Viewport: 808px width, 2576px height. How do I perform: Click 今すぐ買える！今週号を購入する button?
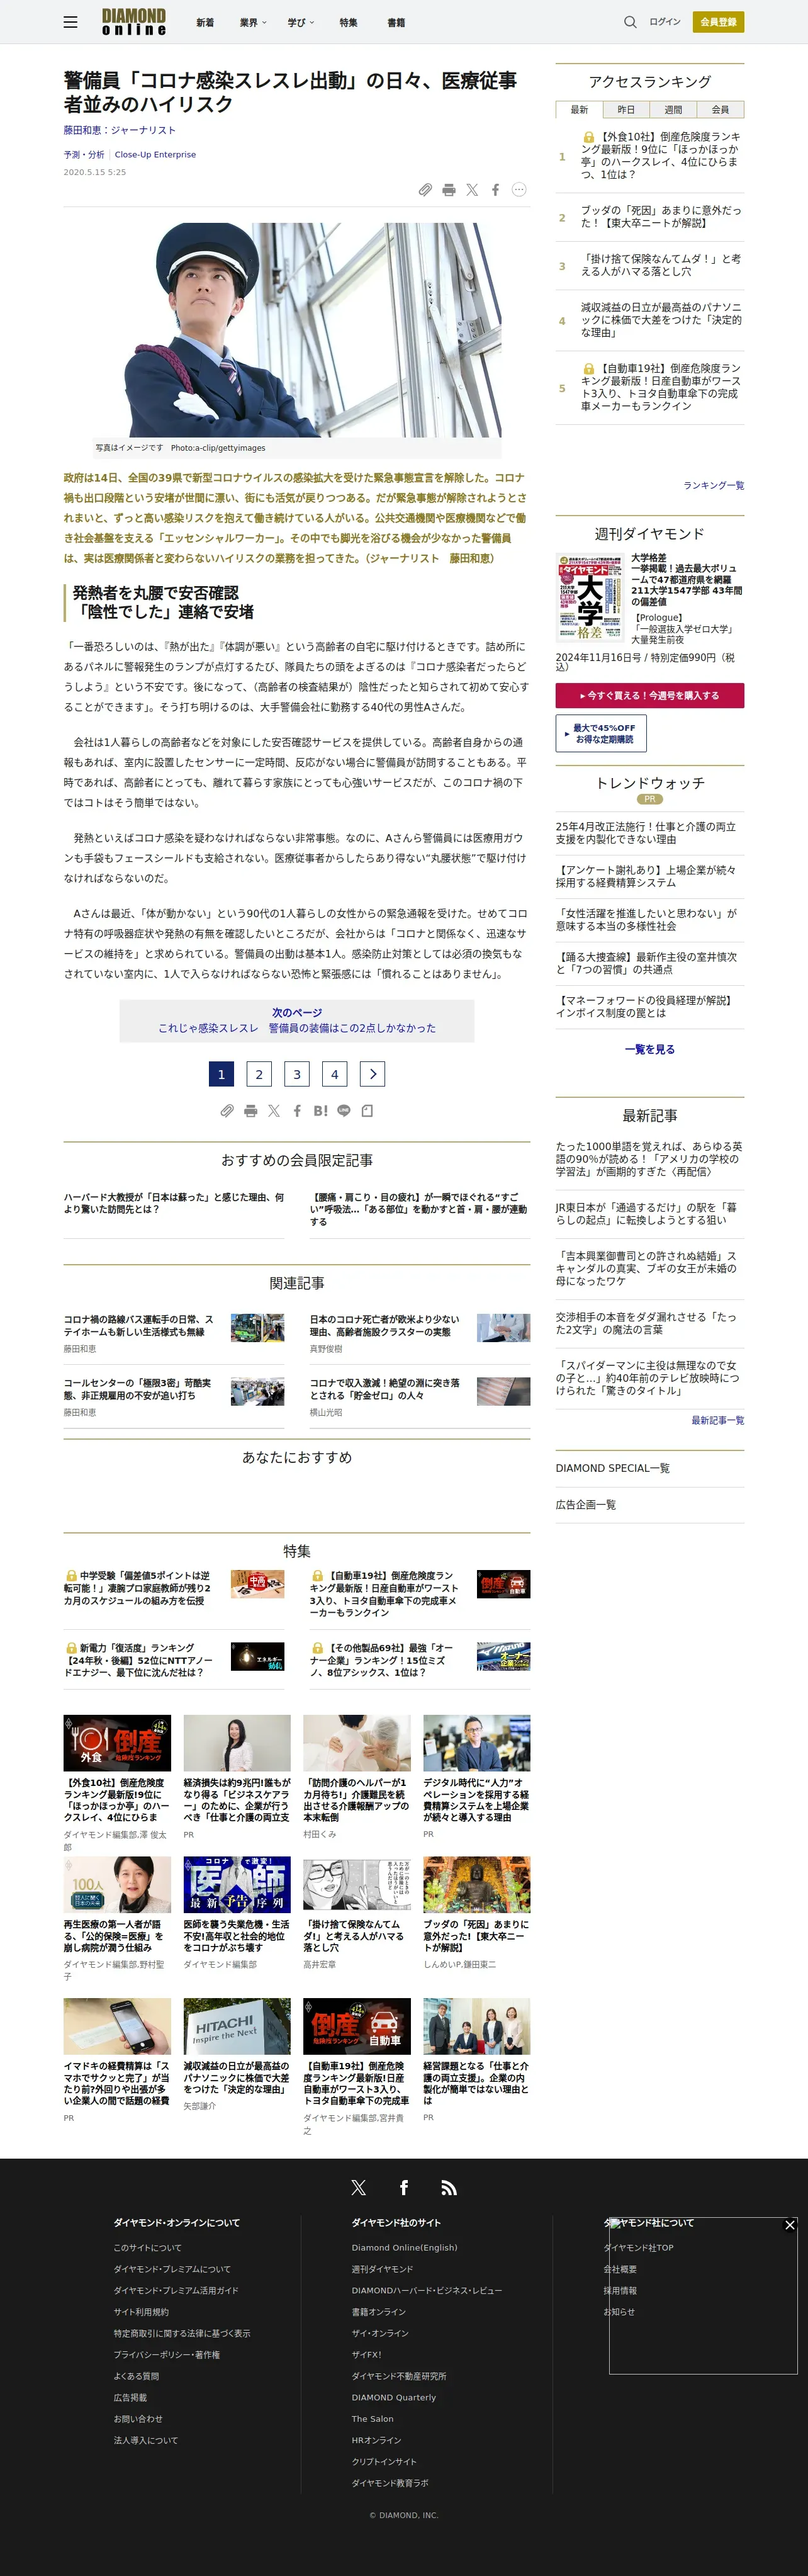pyautogui.click(x=650, y=695)
